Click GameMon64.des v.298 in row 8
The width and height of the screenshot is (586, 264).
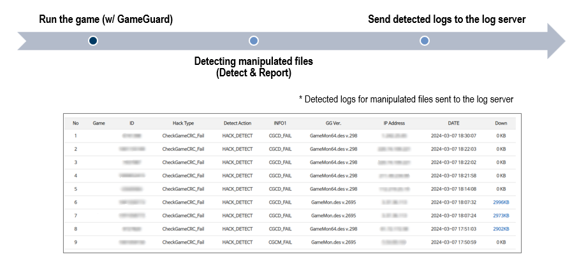[x=333, y=229]
